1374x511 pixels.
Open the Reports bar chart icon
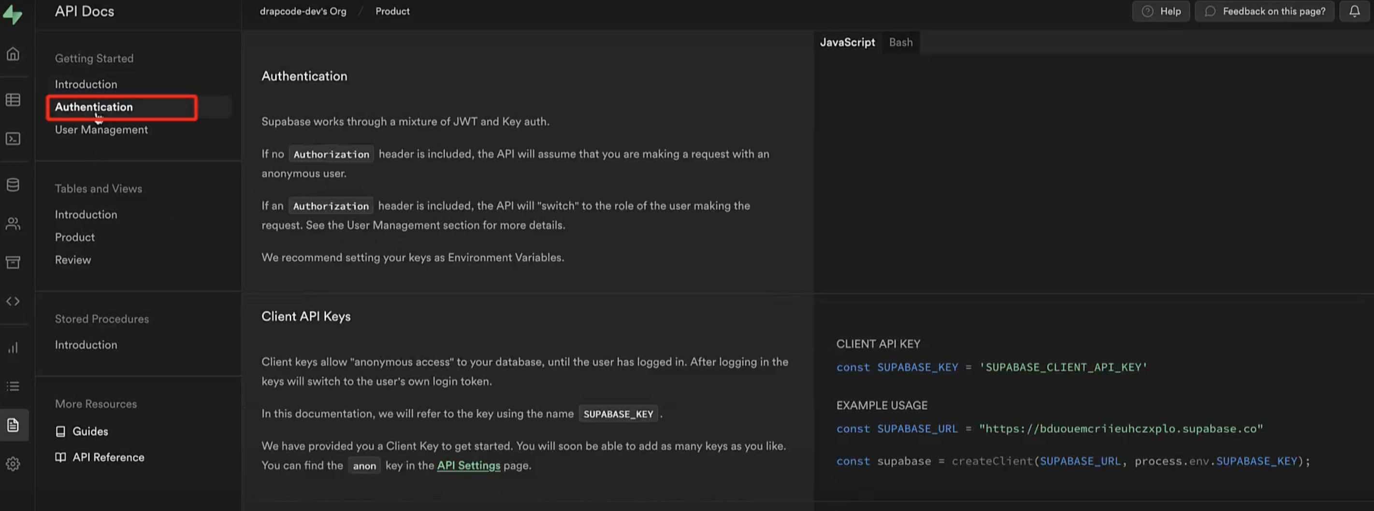[x=13, y=347]
